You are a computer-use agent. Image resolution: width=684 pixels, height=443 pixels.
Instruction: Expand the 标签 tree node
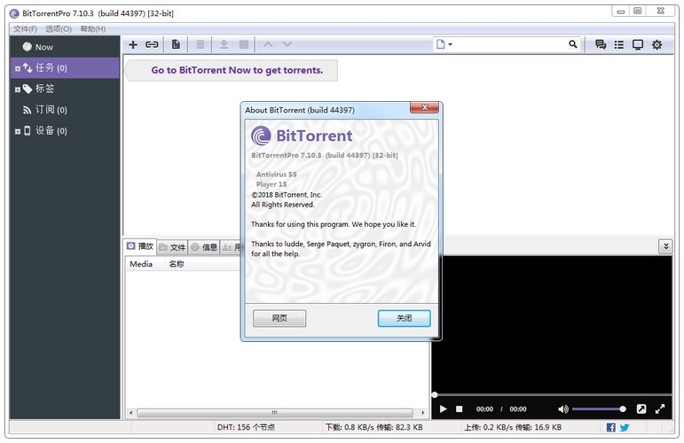[x=18, y=89]
